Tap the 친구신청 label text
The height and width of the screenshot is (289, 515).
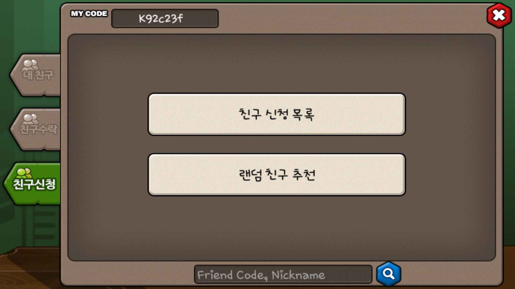click(x=34, y=184)
